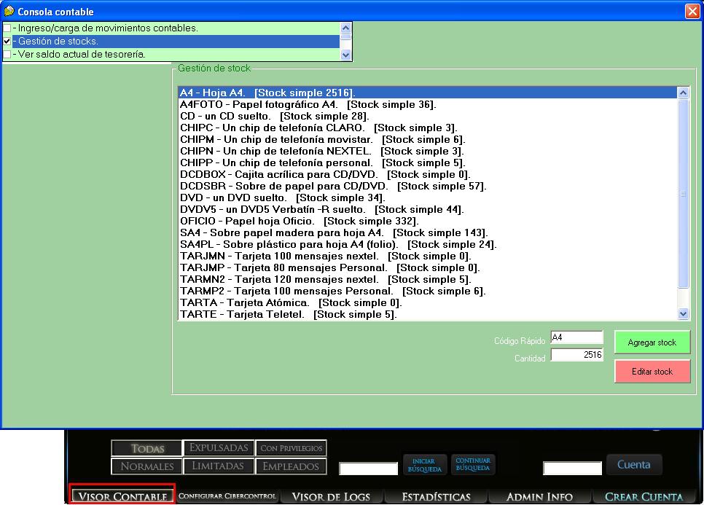
Task: Select the SA4 Sobre papel madera row
Action: (x=428, y=233)
